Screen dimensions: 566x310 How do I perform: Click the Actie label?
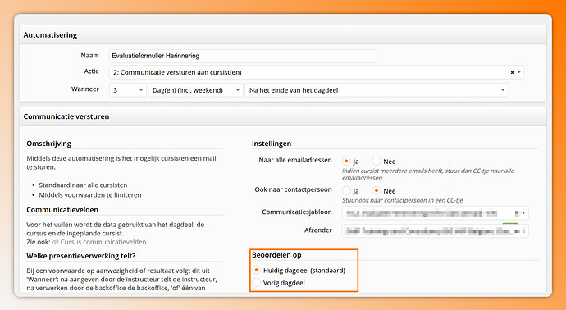[x=92, y=71]
